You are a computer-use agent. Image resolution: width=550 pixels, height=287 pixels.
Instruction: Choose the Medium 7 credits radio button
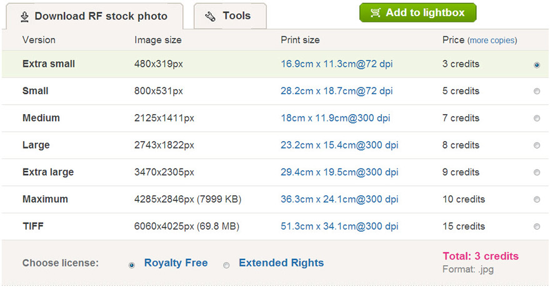click(x=537, y=119)
